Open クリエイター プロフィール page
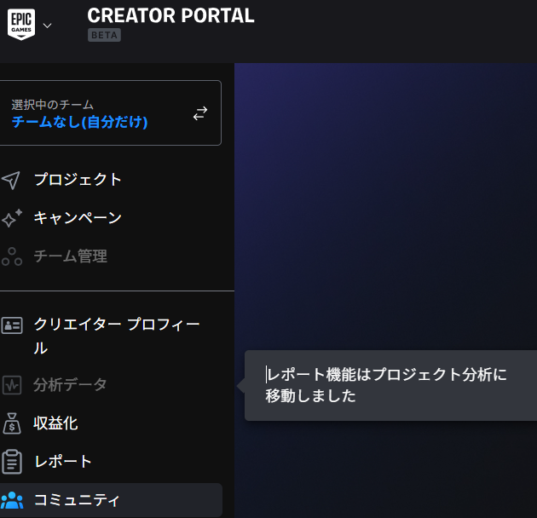Image resolution: width=537 pixels, height=518 pixels. (x=117, y=336)
